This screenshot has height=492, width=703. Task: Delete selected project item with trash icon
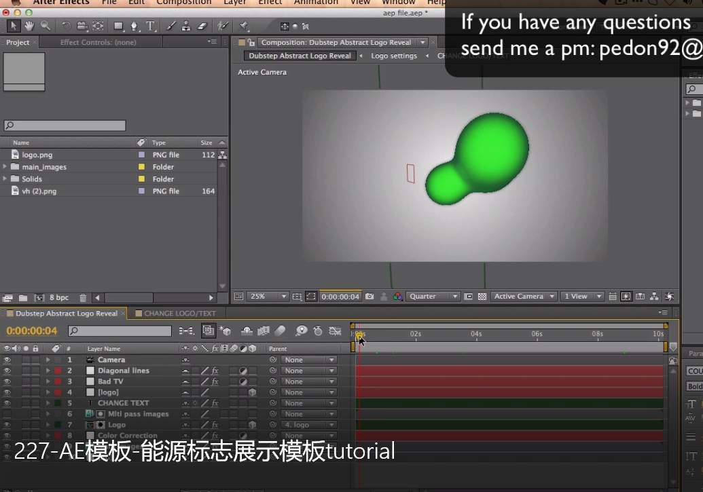(82, 297)
